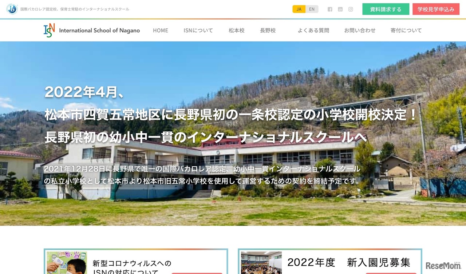Switch language to EN

[312, 9]
